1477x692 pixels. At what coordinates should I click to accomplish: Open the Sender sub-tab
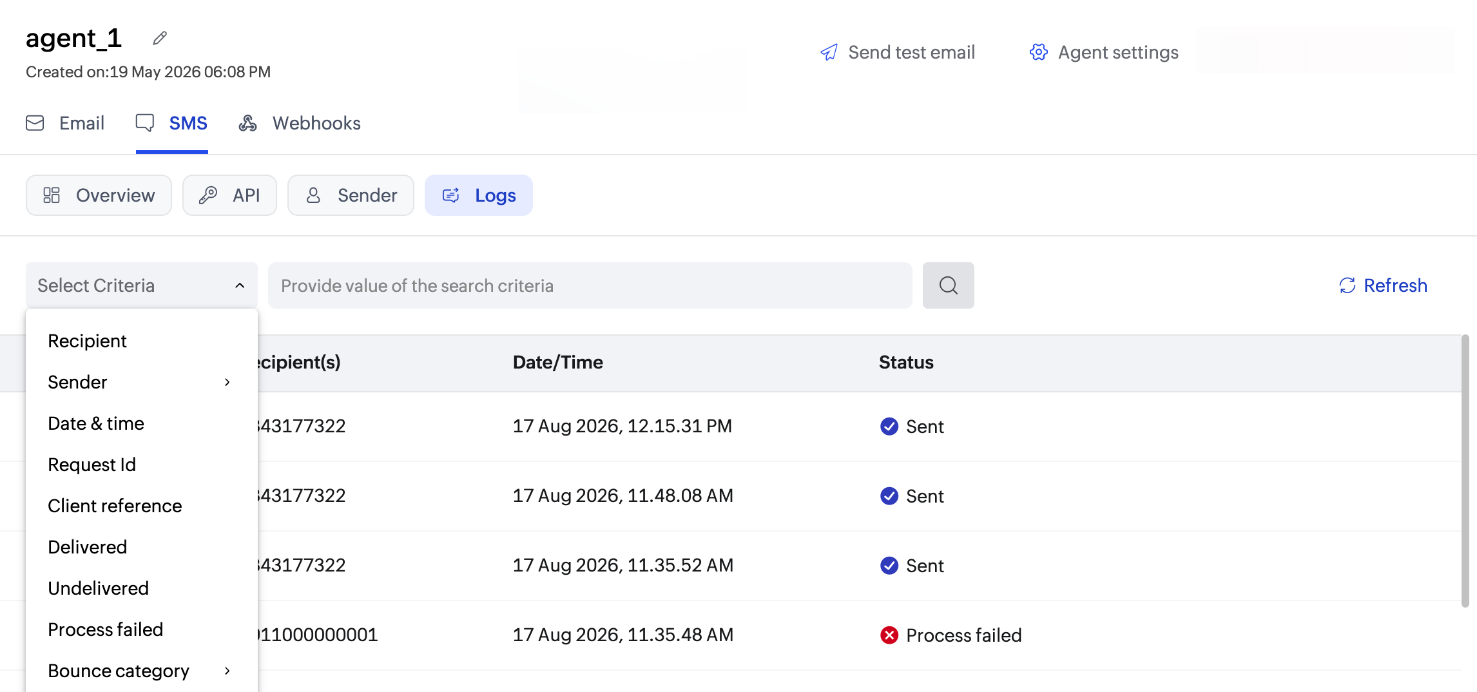[351, 195]
